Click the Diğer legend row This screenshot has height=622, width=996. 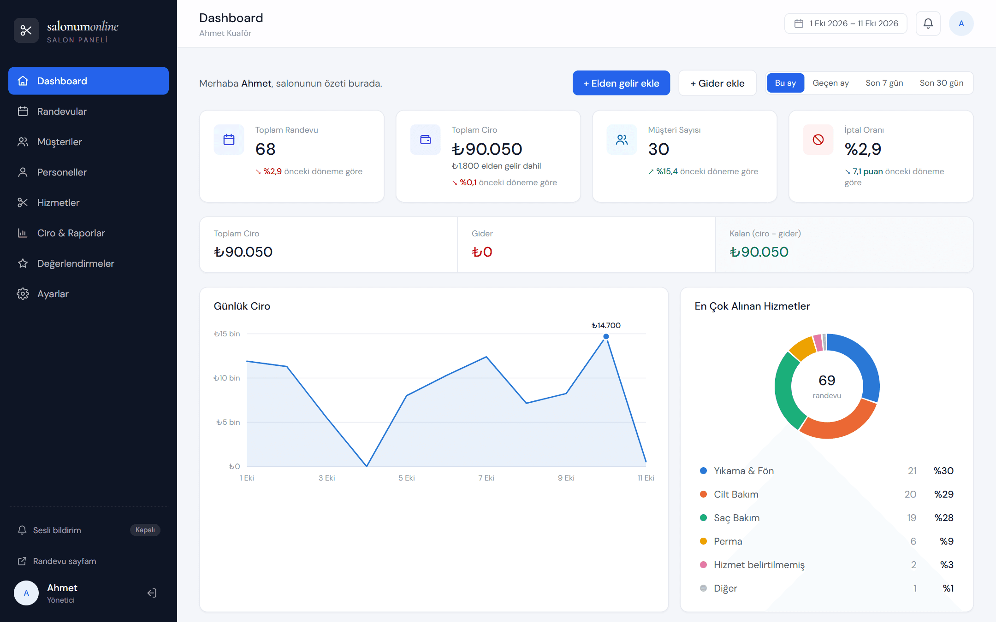[x=827, y=588]
